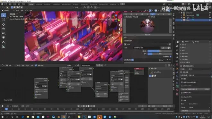Click the pin icon in properties header

[x=209, y=42]
